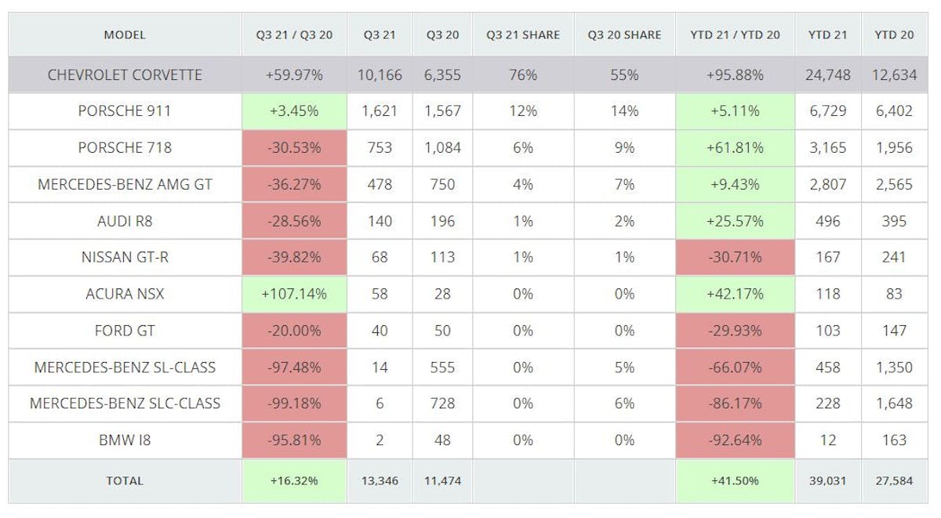Select the YTD 21 / YTD 20 header
This screenshot has height=518, width=941.
735,34
